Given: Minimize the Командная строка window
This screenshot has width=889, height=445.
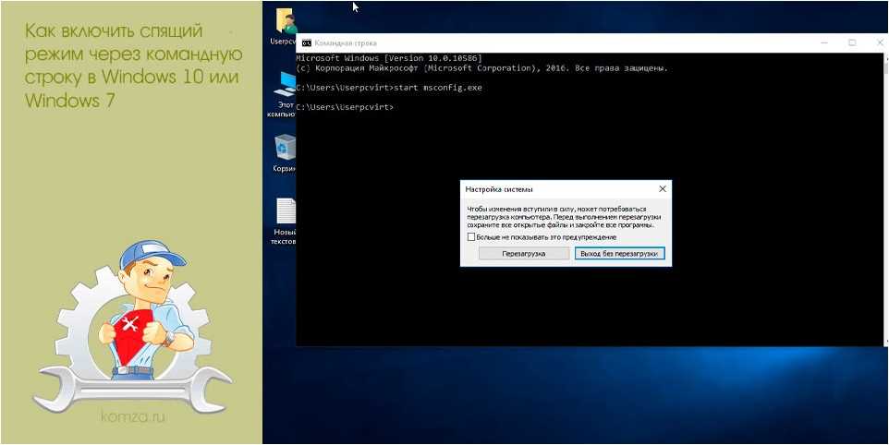Looking at the screenshot, I should click(825, 42).
